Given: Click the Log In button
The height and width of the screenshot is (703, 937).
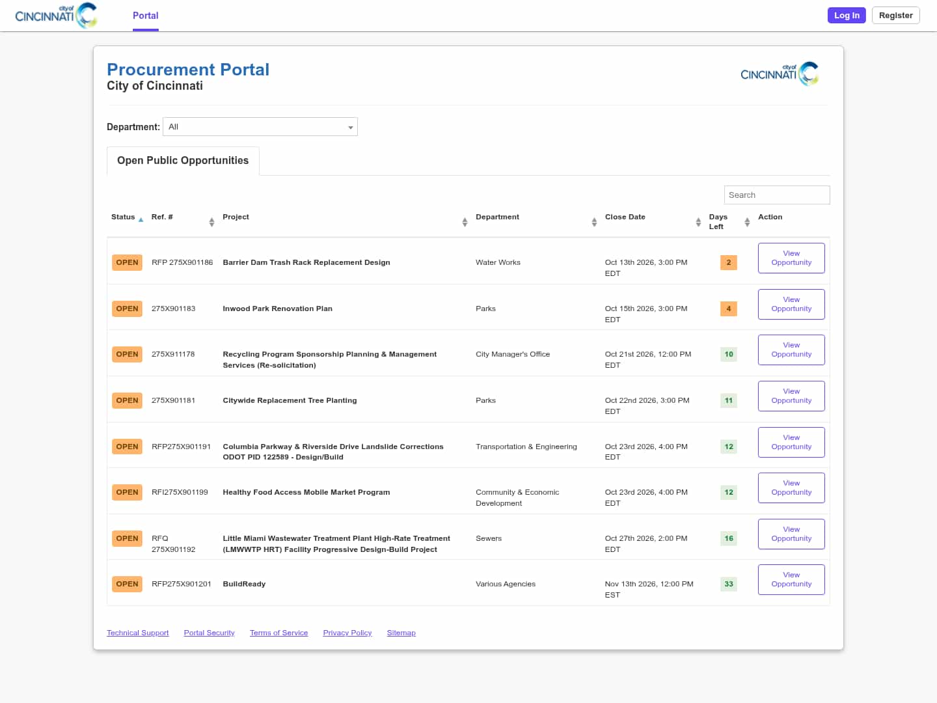Looking at the screenshot, I should click(x=847, y=15).
